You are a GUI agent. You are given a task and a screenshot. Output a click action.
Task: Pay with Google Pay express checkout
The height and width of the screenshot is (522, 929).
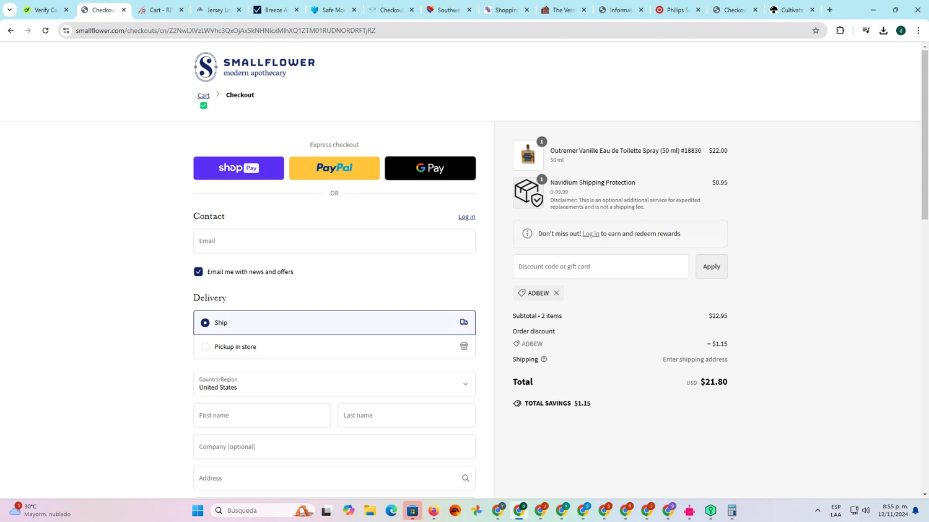coord(430,168)
